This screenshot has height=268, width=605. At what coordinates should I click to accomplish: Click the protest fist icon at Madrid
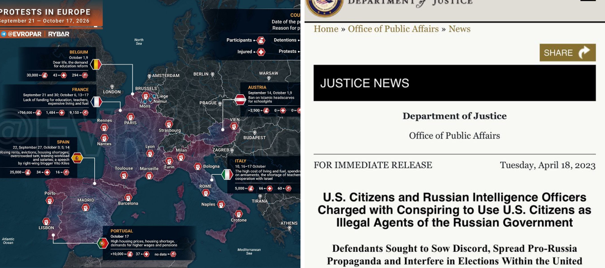pyautogui.click(x=85, y=207)
